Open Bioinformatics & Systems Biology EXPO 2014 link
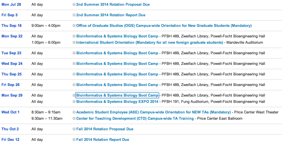The width and height of the screenshot is (282, 144). pos(117,102)
